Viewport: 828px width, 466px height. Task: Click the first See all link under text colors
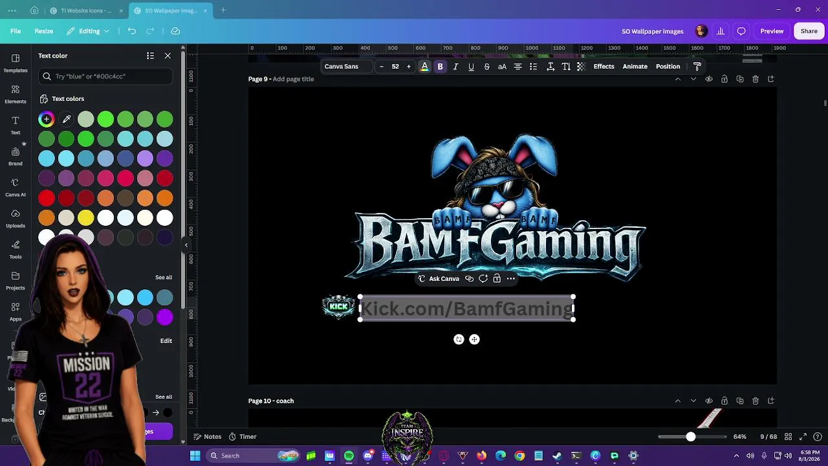point(164,278)
